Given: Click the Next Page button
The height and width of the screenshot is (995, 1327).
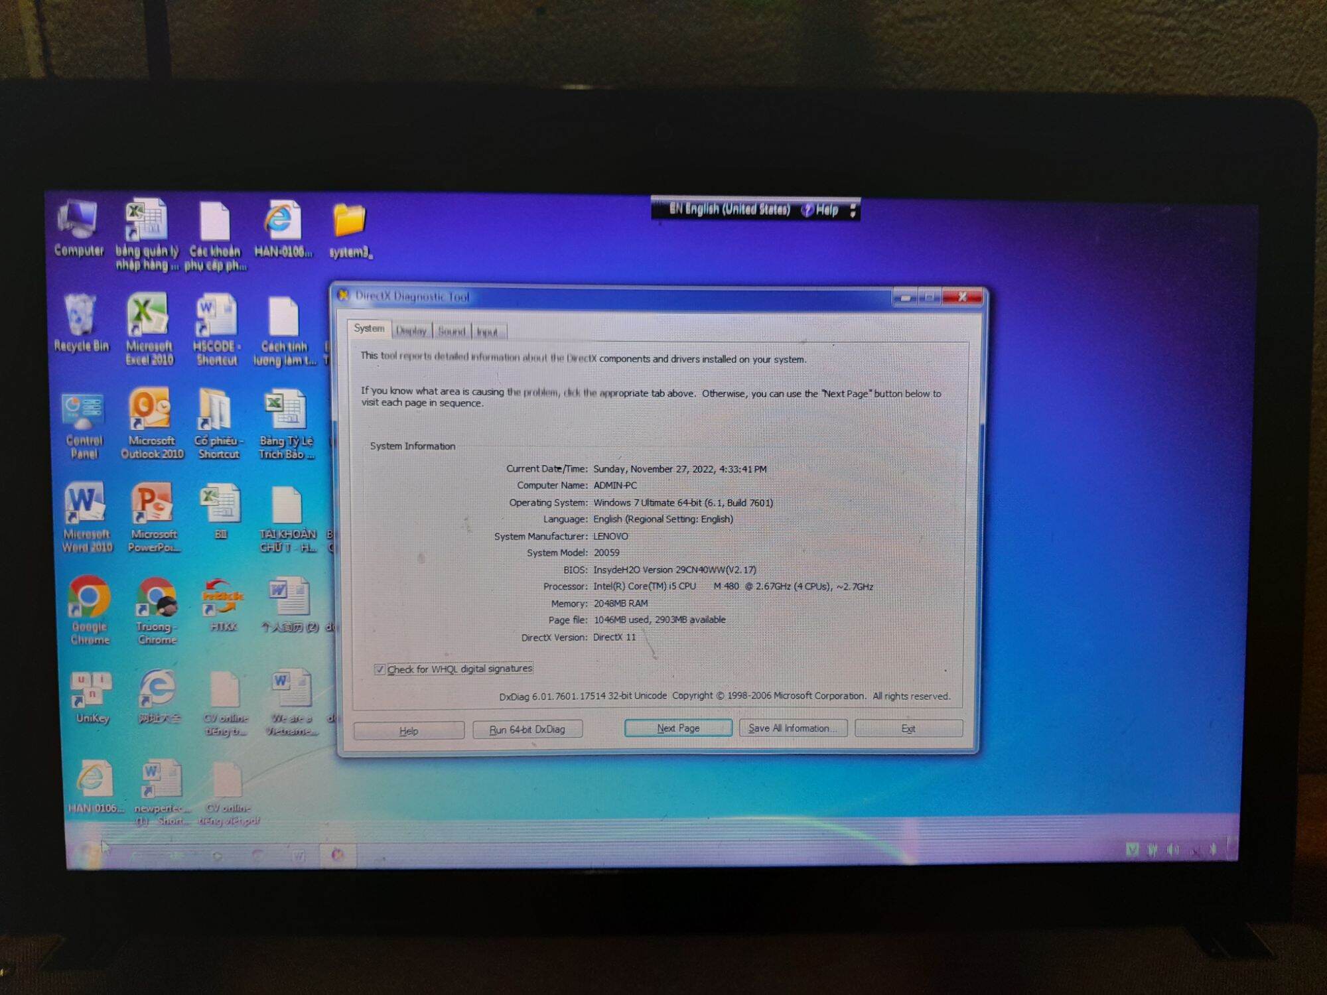Looking at the screenshot, I should coord(678,728).
